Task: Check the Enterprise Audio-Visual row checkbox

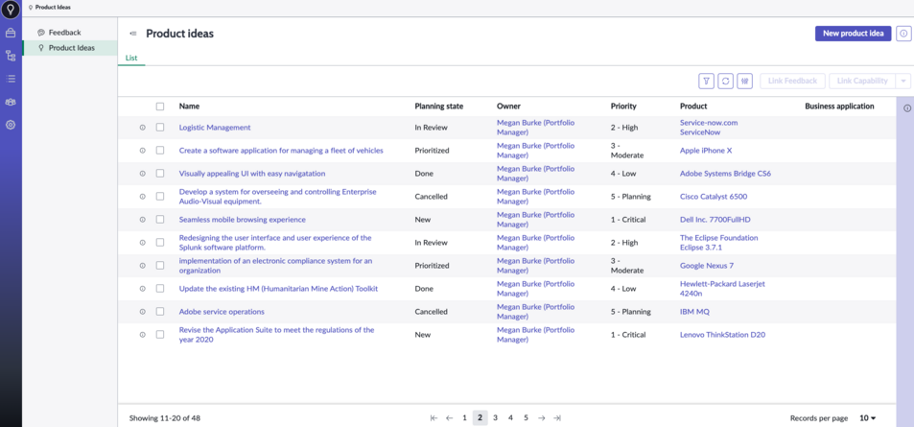Action: (160, 197)
